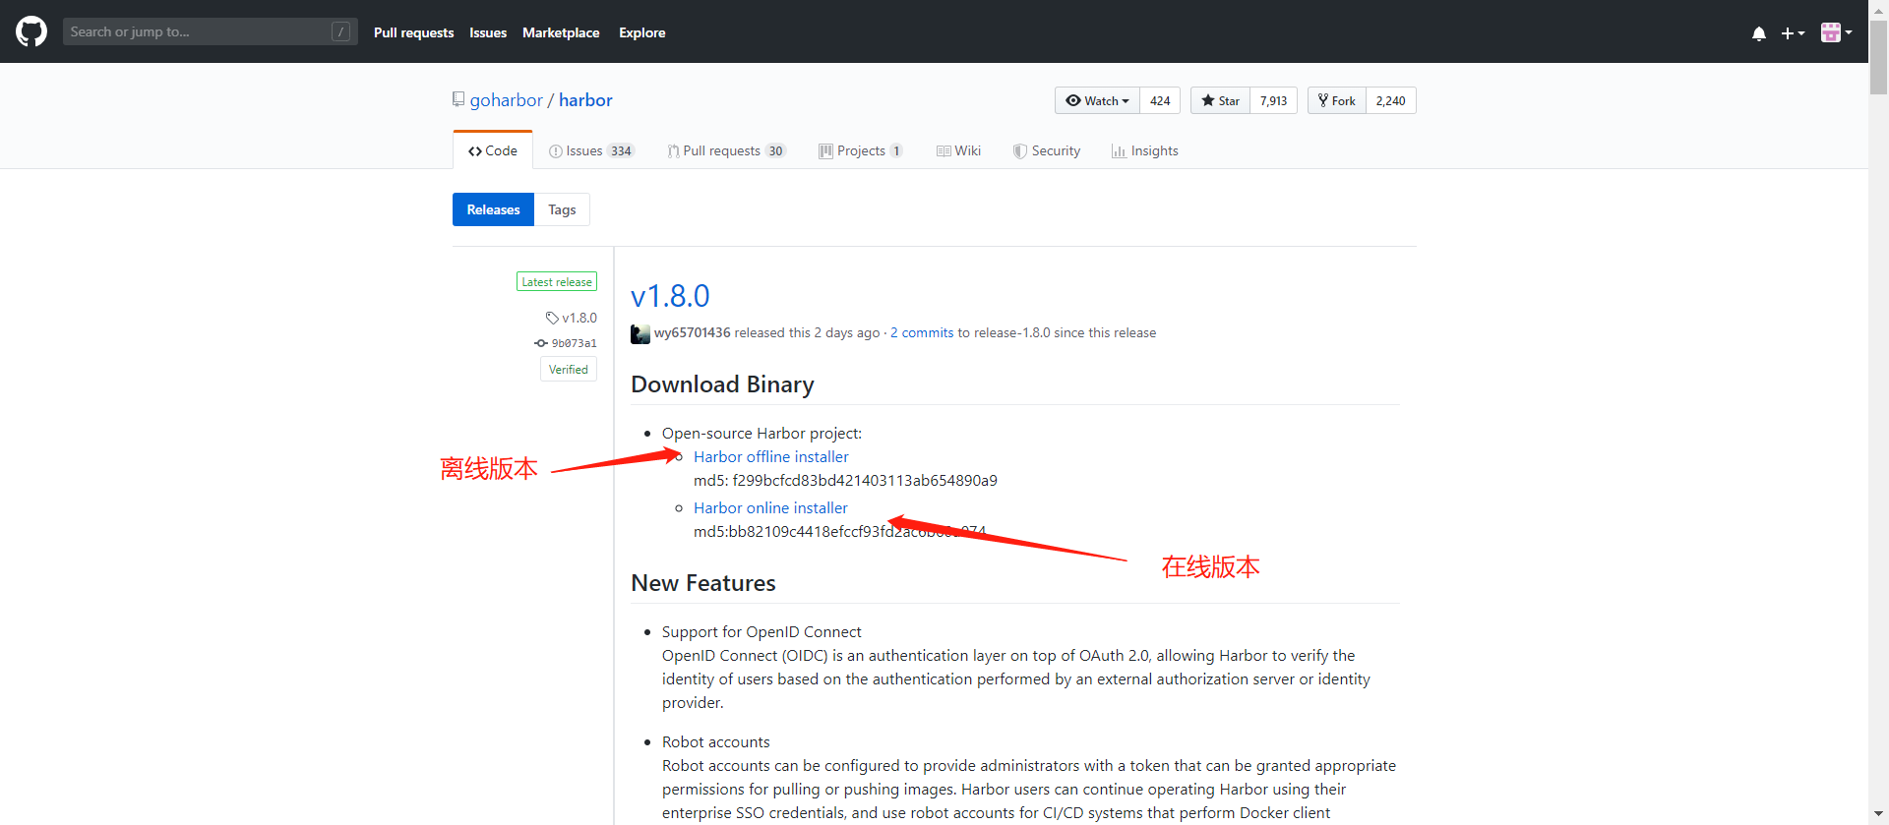This screenshot has width=1889, height=825.
Task: Open the 2 commits link
Action: pyautogui.click(x=922, y=332)
